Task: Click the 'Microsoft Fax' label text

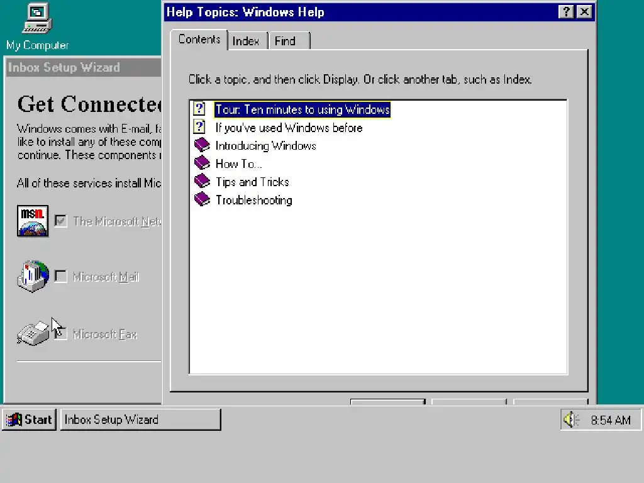Action: coord(105,335)
